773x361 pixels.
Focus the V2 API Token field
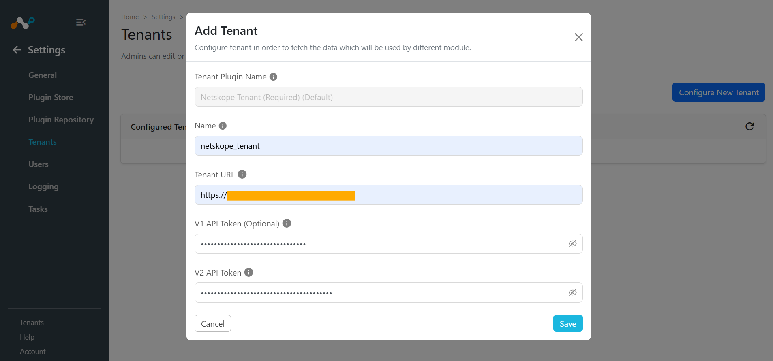pyautogui.click(x=388, y=293)
